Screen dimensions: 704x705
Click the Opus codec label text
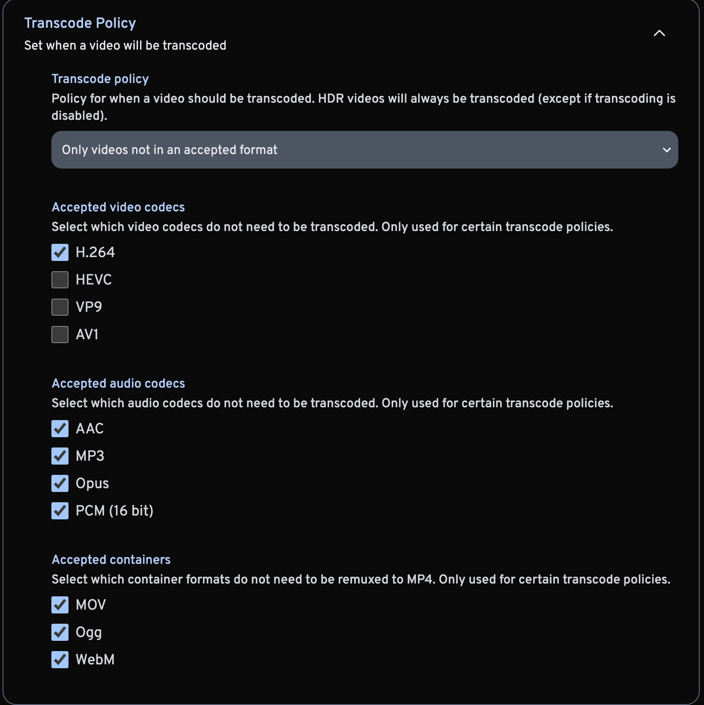(92, 483)
